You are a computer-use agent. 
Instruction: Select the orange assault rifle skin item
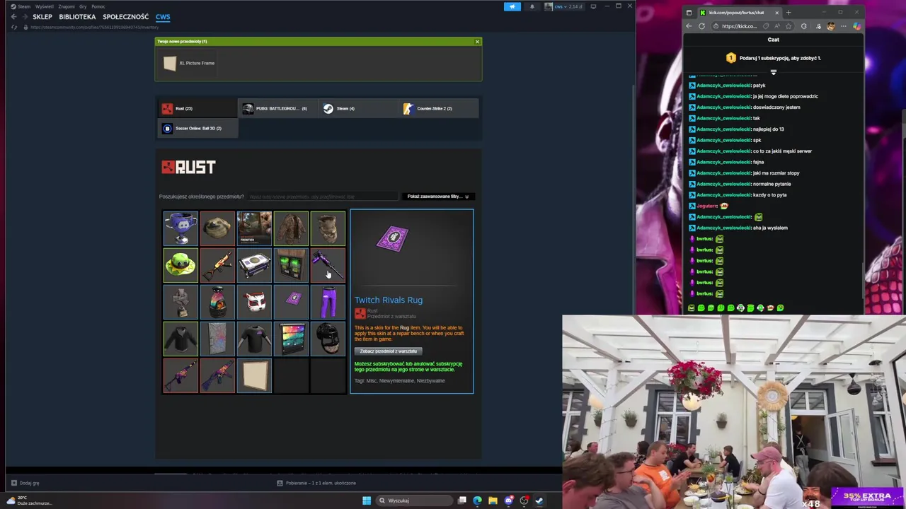217,264
